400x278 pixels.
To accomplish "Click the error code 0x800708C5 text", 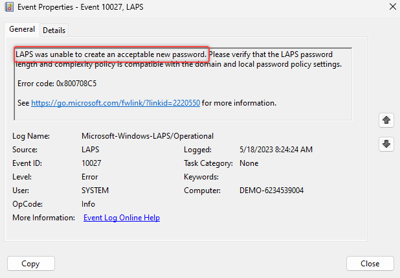I will (49, 84).
